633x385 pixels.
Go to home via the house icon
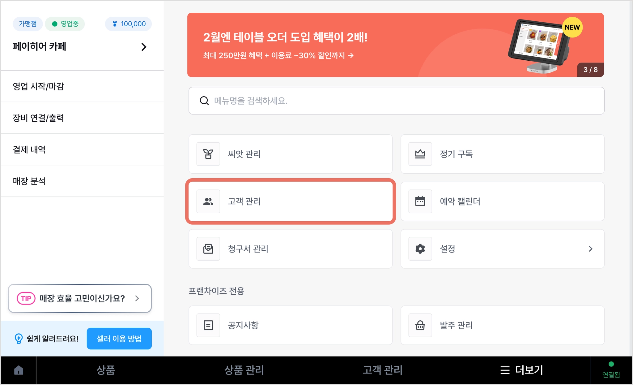(19, 370)
